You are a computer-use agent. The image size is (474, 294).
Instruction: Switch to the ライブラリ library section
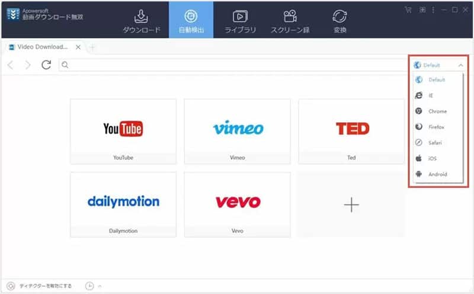tap(240, 20)
